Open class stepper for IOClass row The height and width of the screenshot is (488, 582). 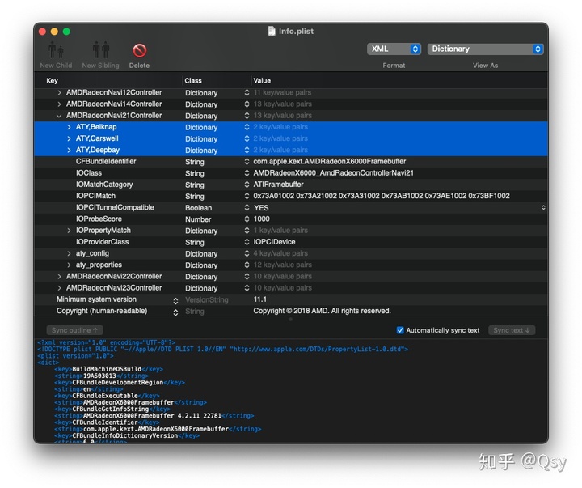tap(247, 173)
